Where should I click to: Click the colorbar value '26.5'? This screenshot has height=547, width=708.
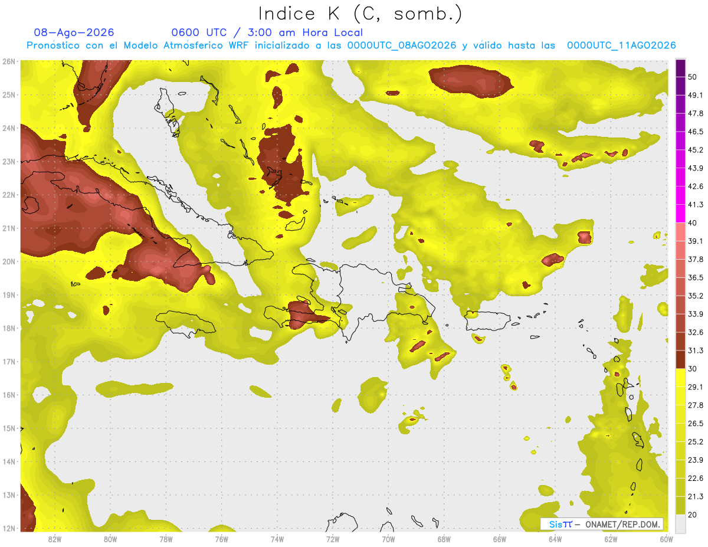[696, 424]
